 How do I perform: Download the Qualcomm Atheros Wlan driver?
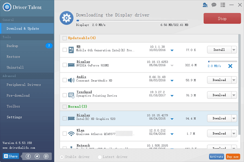coord(219,134)
